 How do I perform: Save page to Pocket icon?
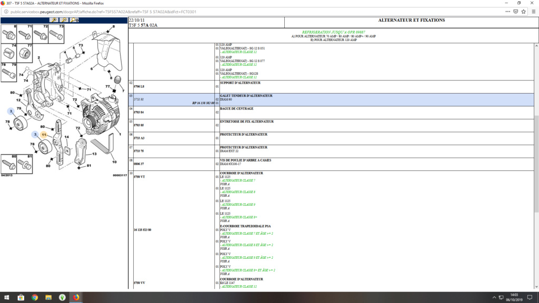(x=516, y=12)
